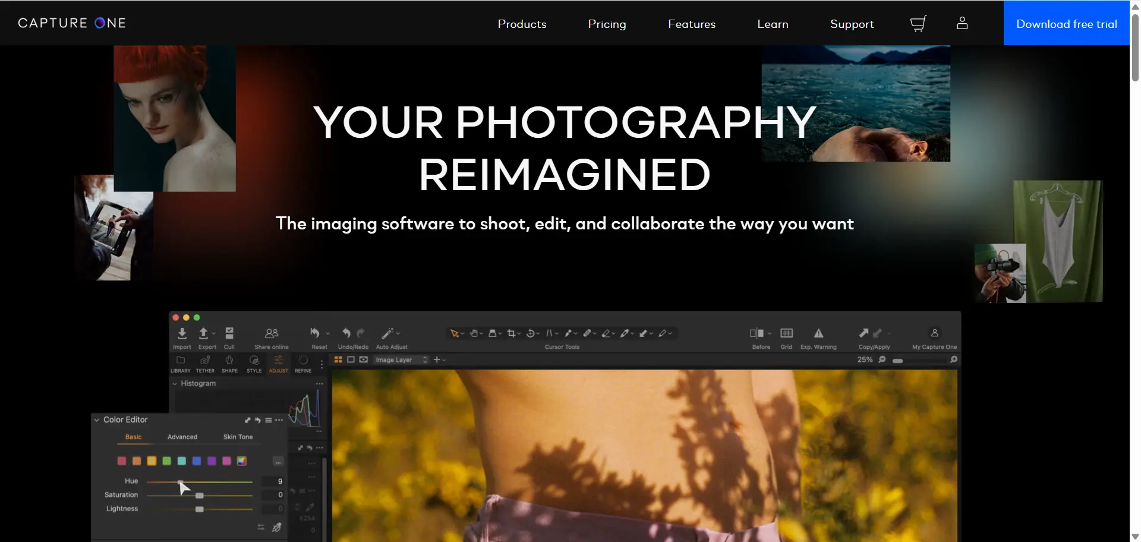1141x542 pixels.
Task: Click the Auto Adjust wand icon
Action: (x=387, y=333)
